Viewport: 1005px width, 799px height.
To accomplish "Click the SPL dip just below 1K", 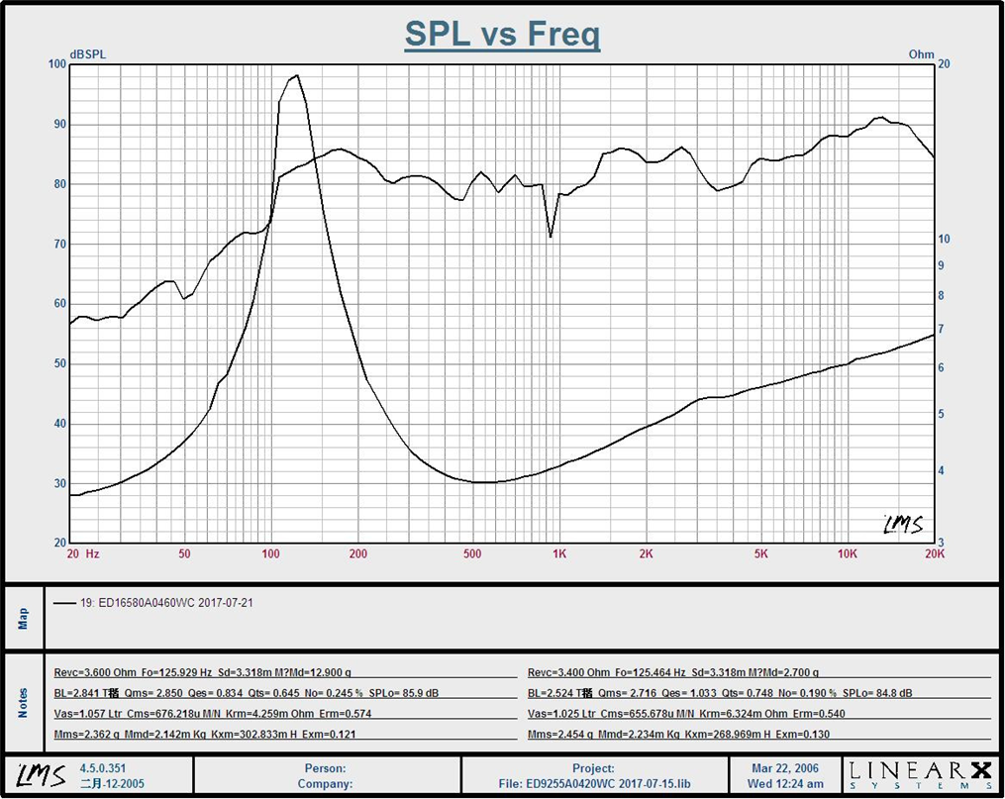I will point(551,236).
